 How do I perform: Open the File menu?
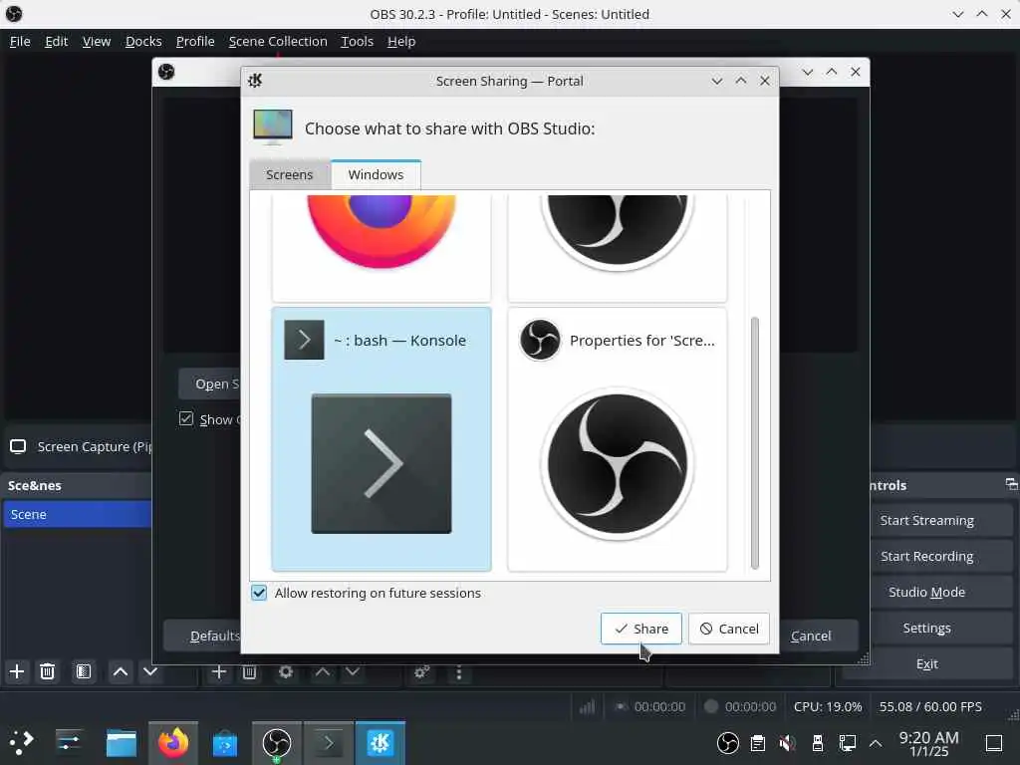(20, 41)
